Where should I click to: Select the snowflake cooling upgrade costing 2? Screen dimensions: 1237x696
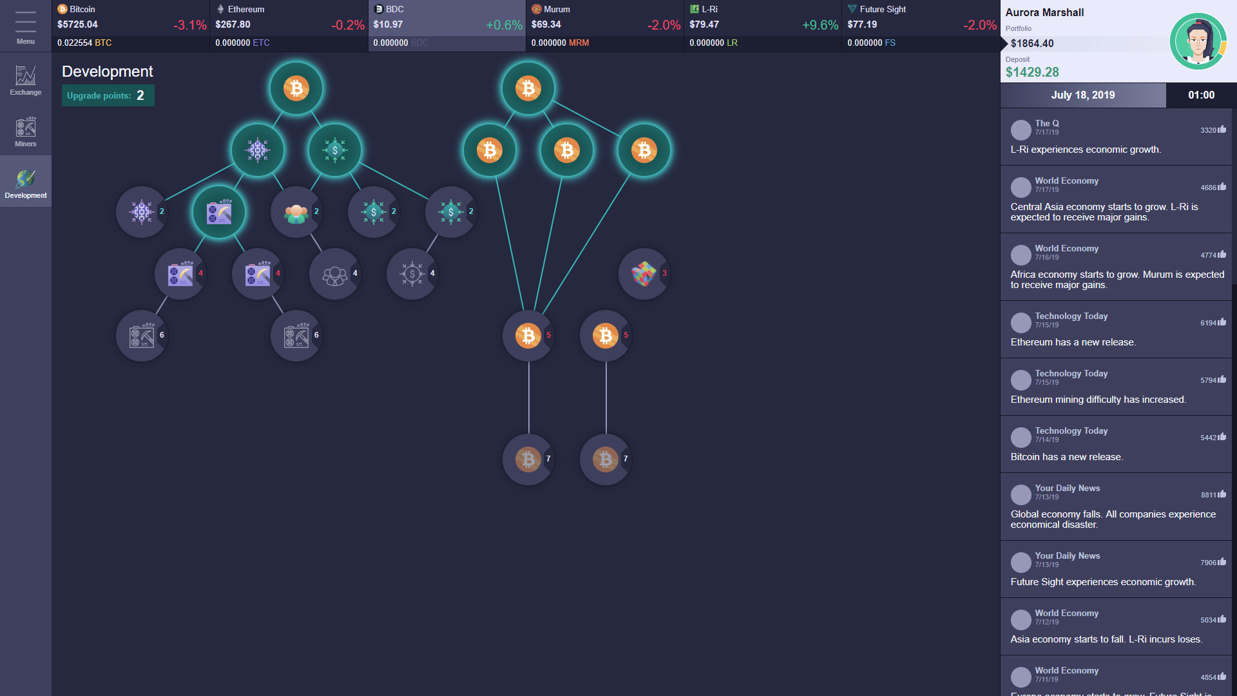[141, 212]
